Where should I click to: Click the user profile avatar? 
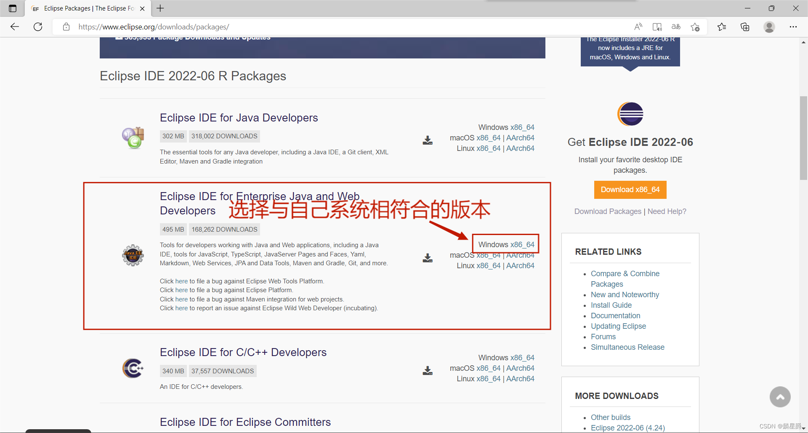tap(769, 27)
